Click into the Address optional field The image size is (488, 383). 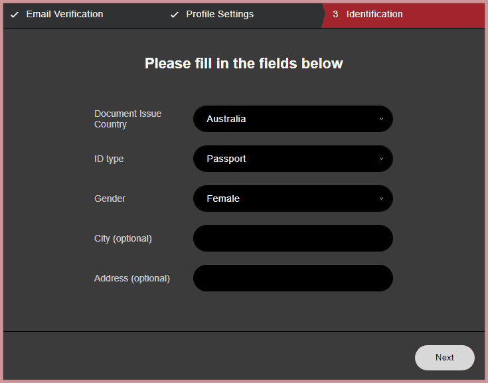coord(293,278)
